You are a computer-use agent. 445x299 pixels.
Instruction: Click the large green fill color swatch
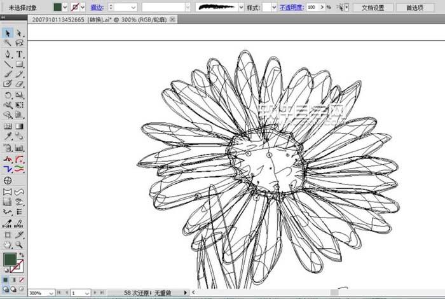pyautogui.click(x=10, y=260)
